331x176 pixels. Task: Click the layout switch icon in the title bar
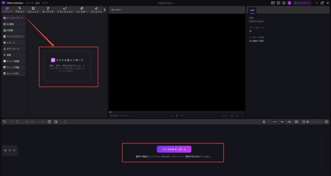point(273,3)
